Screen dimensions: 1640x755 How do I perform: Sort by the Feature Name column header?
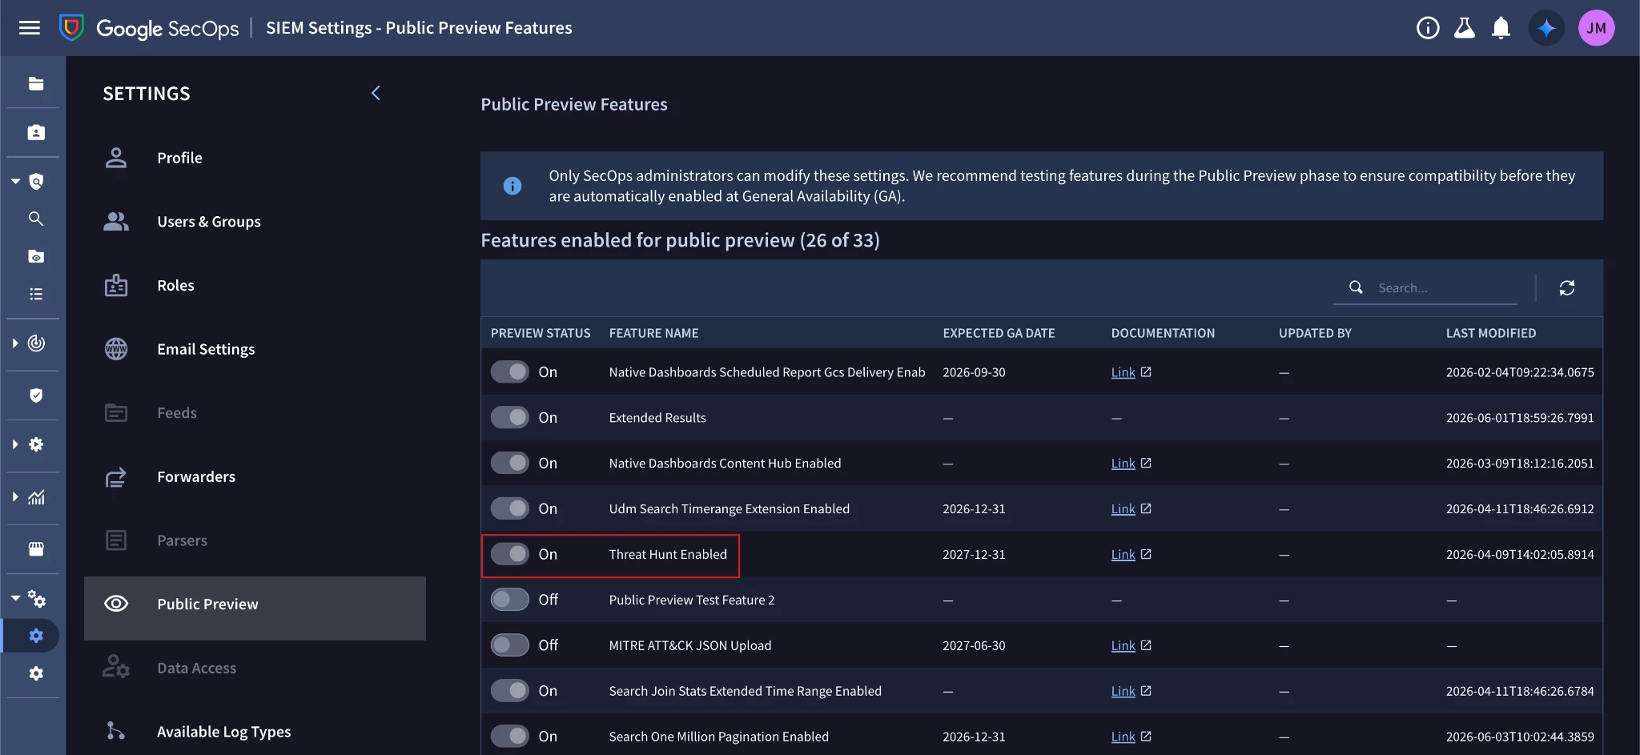coord(653,333)
